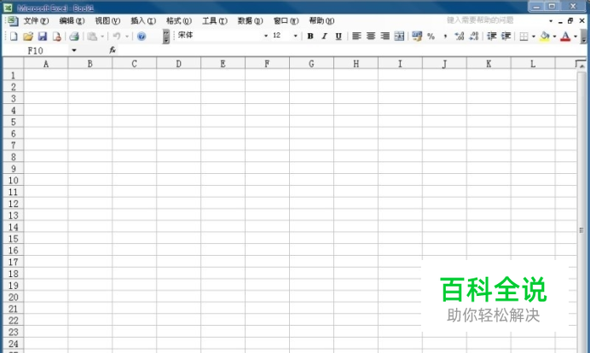Screen dimensions: 590x353
Task: Open fill color palette dropdown arrow
Action: coord(554,36)
